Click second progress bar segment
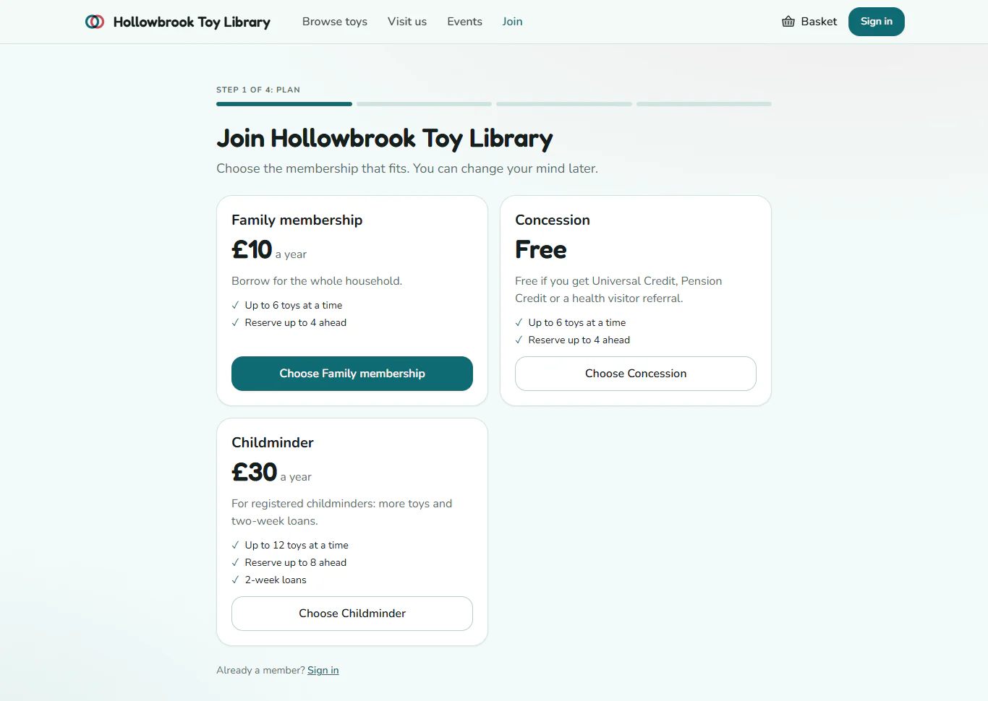988x701 pixels. coord(424,104)
